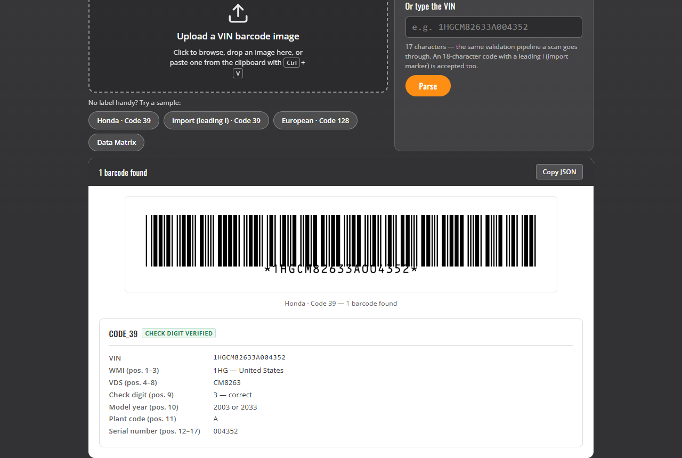Load the Import (leading I) · Code 39 sample
Viewport: 682px width, 458px height.
216,120
